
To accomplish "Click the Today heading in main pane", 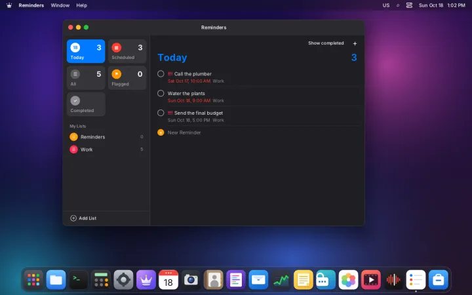I will [x=172, y=57].
